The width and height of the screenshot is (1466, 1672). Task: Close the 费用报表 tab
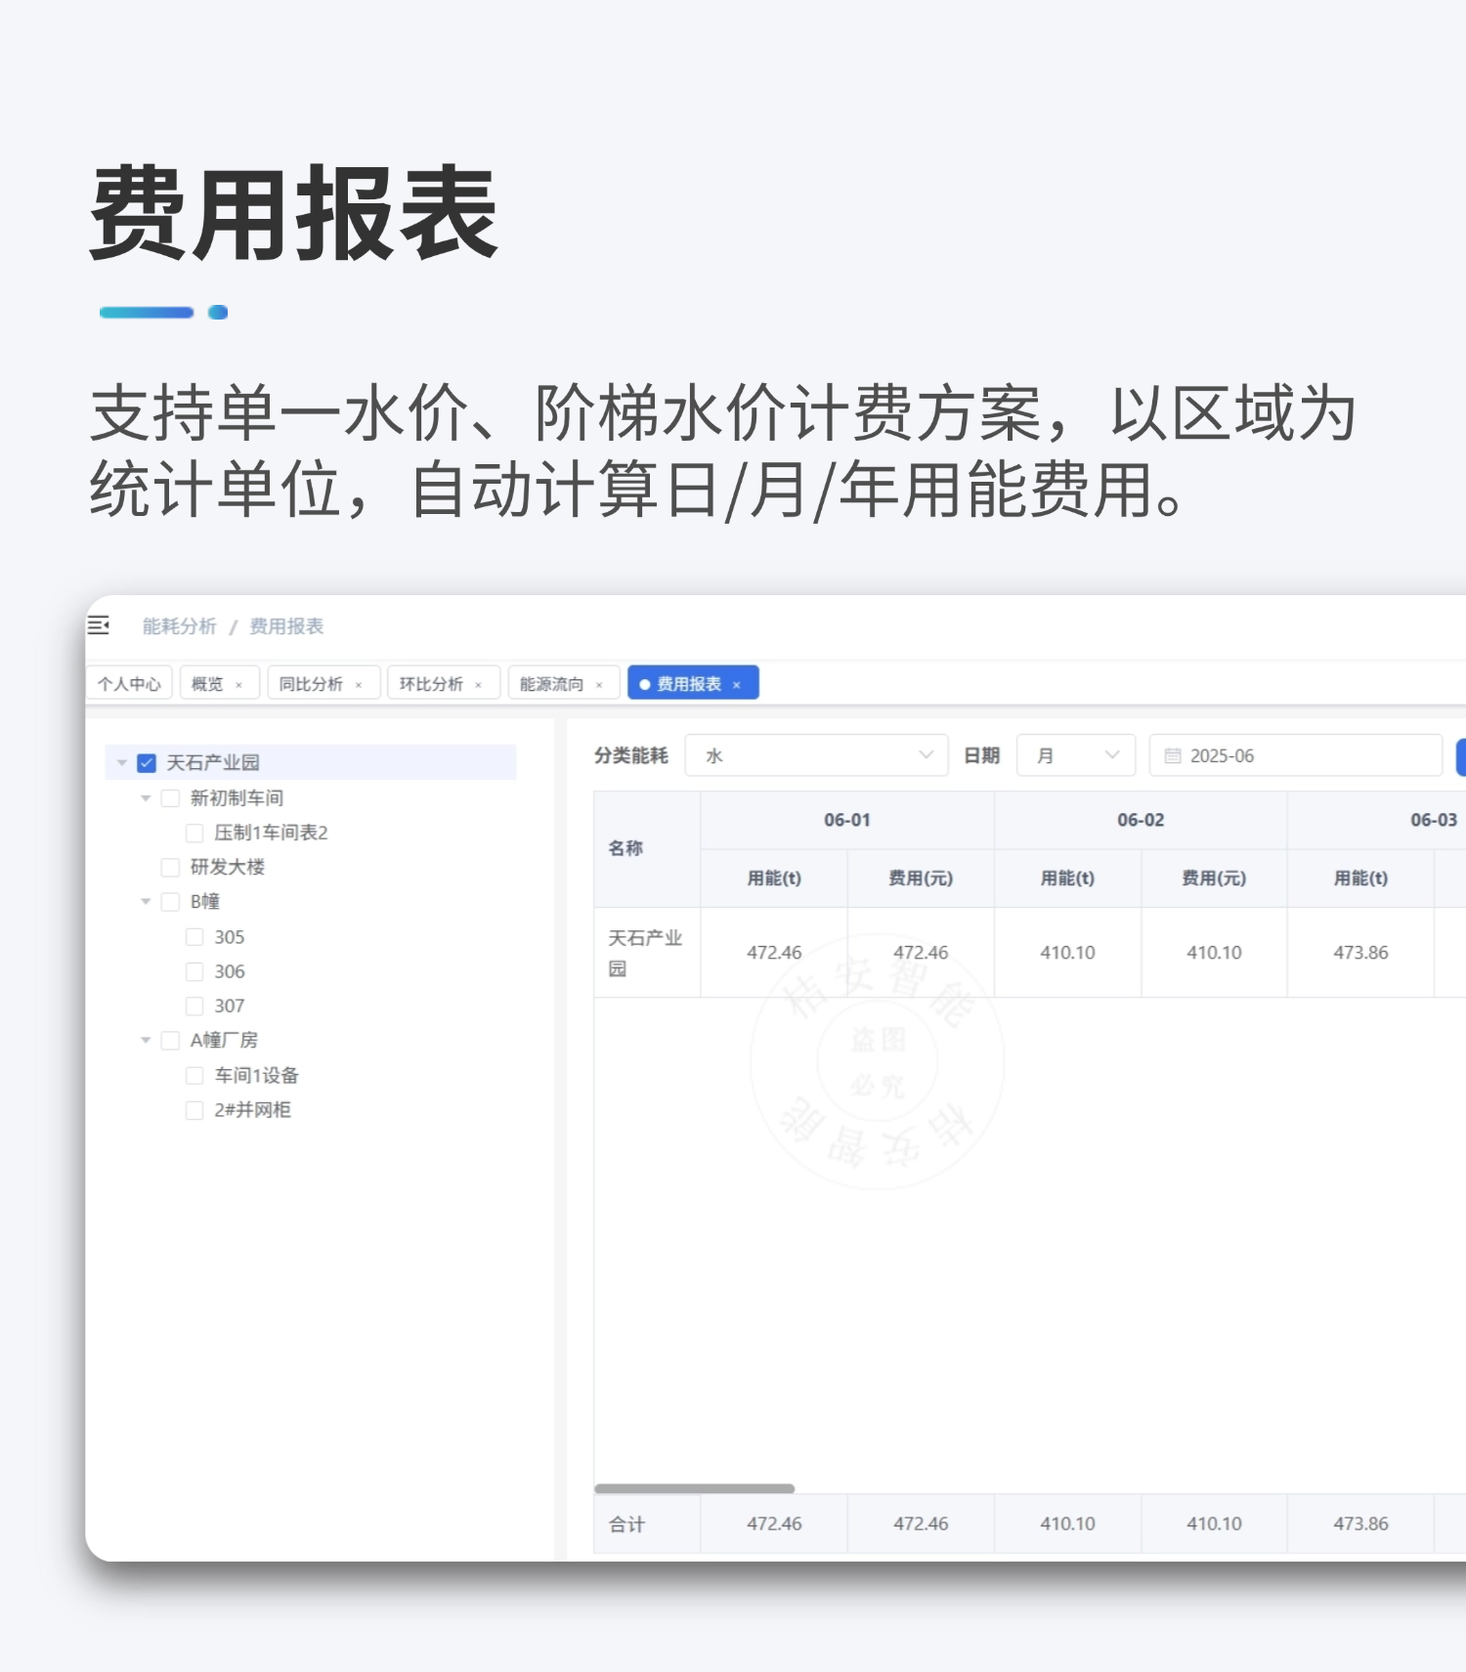(737, 685)
